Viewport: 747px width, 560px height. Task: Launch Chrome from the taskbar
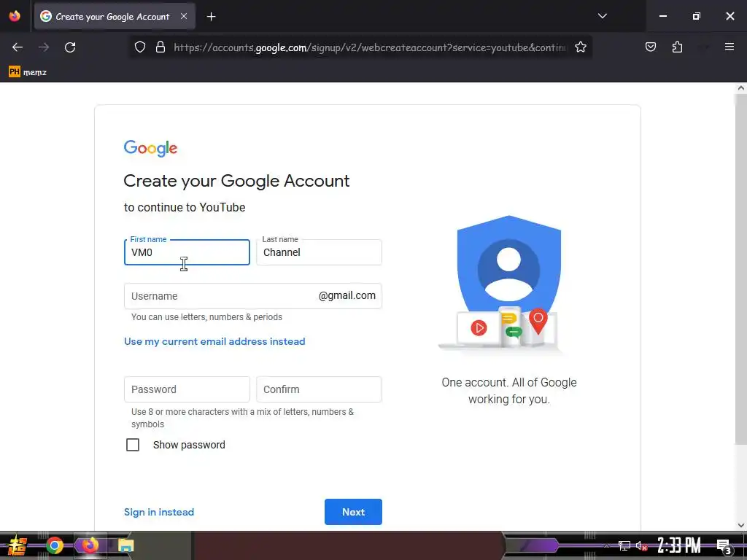pos(55,545)
